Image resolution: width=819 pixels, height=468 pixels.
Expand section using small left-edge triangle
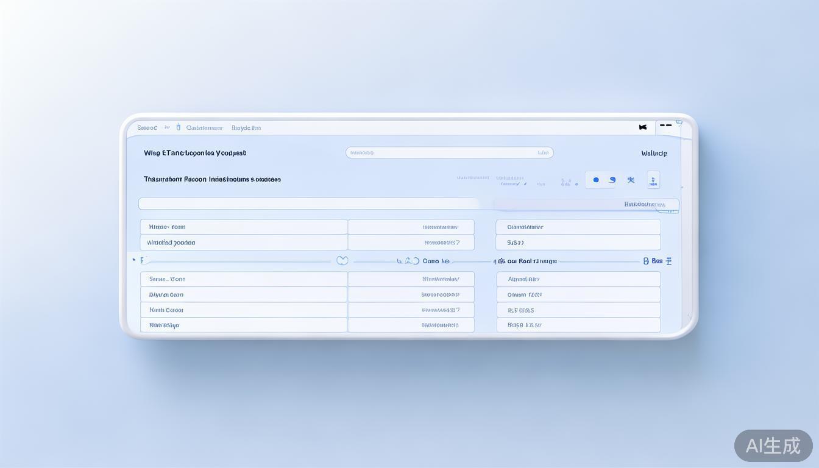(x=134, y=260)
